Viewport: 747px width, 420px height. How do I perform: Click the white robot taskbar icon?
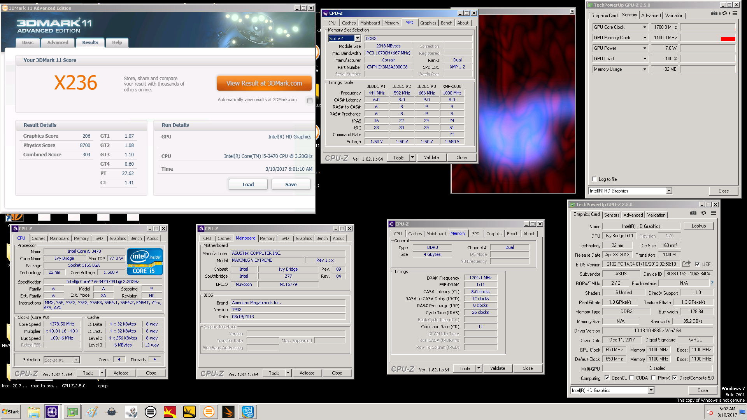[x=131, y=411]
